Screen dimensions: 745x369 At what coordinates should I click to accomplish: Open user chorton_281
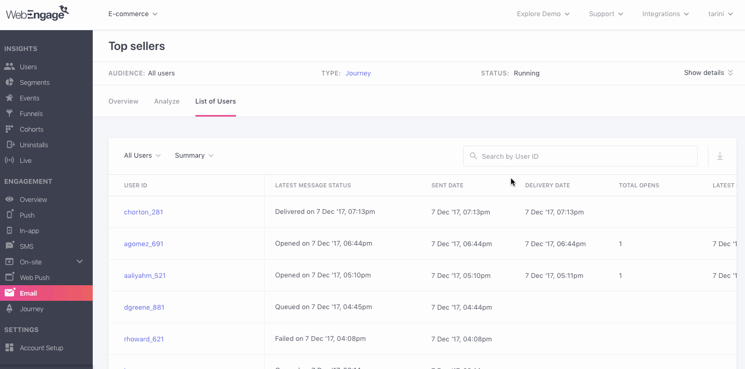click(143, 212)
